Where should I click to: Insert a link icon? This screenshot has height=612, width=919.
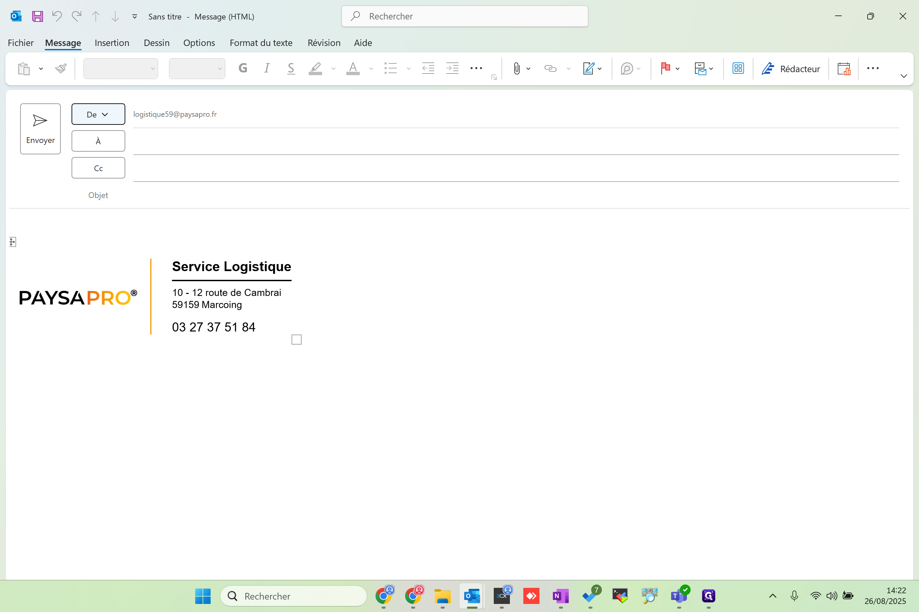pos(550,69)
